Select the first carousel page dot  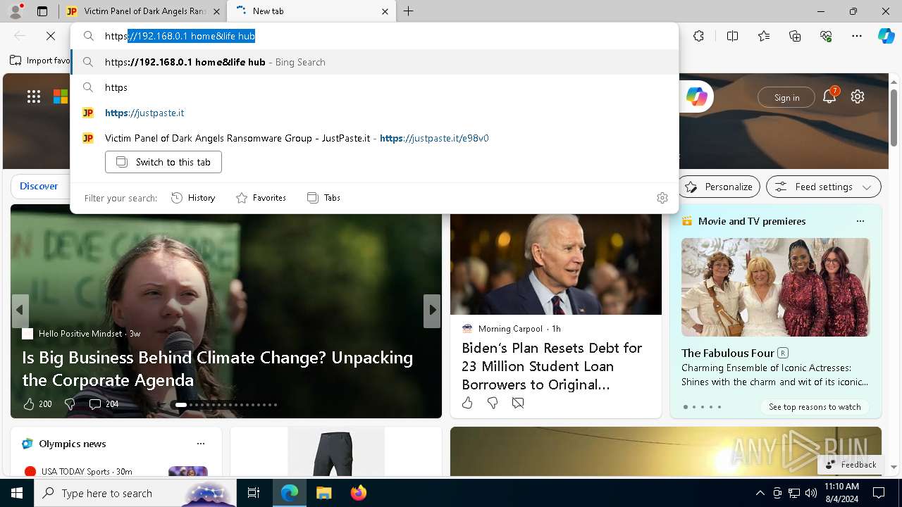(181, 405)
